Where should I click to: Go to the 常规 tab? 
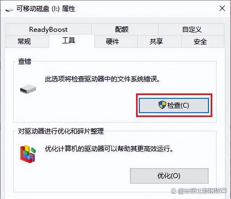(24, 41)
